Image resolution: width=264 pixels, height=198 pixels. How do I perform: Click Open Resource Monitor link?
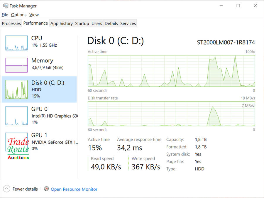click(x=74, y=189)
